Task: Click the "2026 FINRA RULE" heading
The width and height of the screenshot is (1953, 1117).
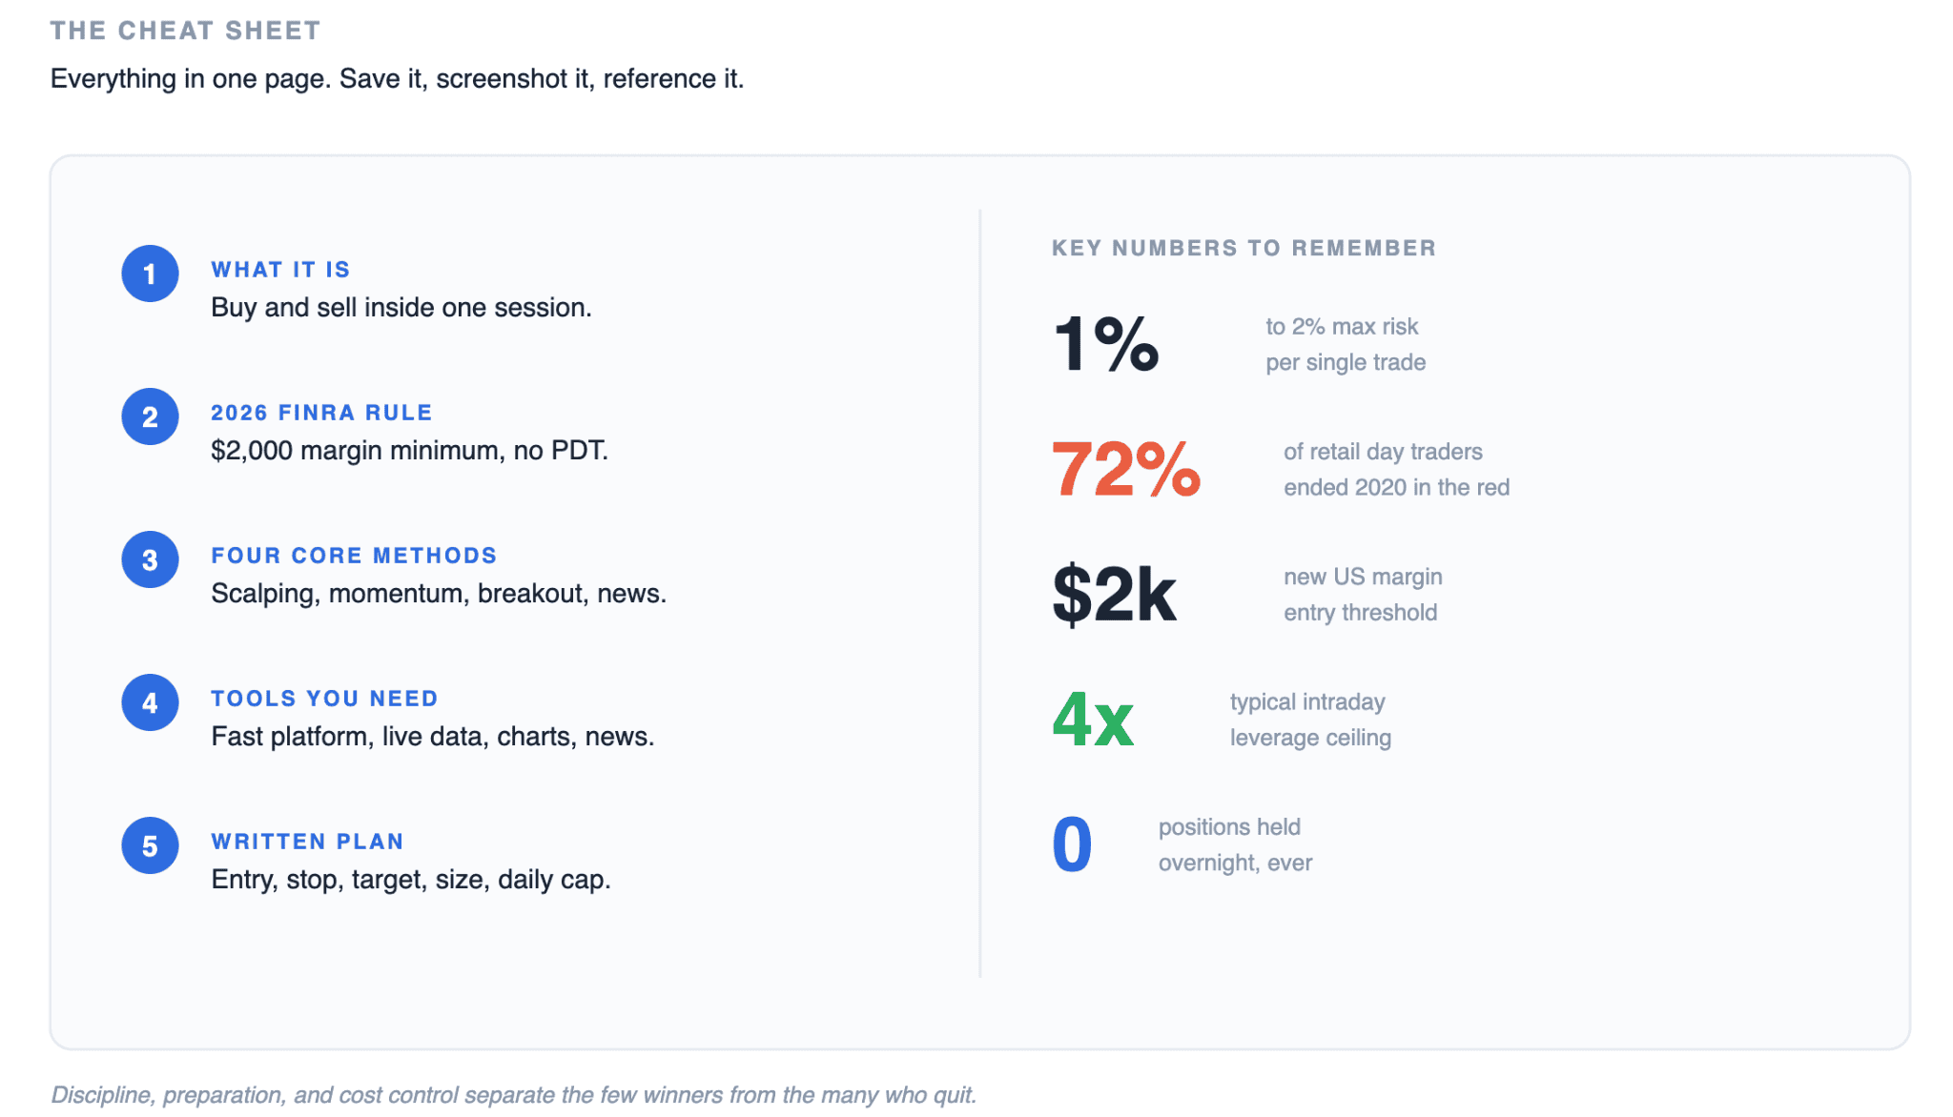Action: pyautogui.click(x=321, y=413)
